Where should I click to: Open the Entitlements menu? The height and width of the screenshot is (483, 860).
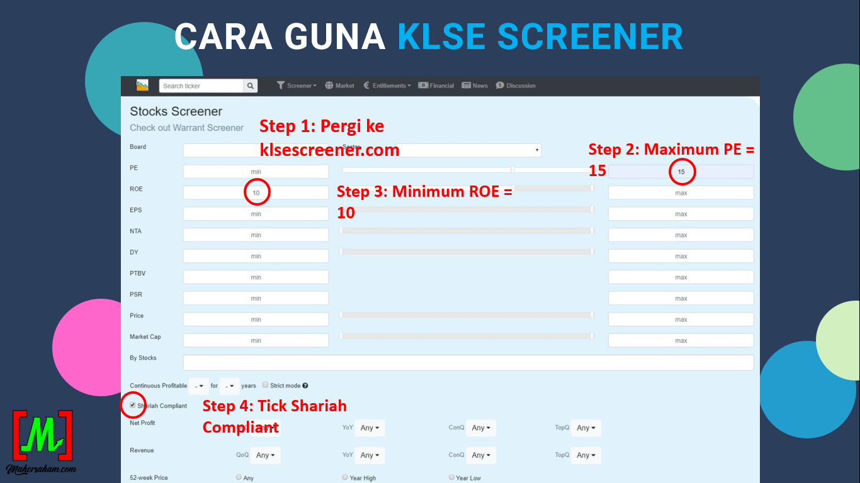click(x=387, y=86)
